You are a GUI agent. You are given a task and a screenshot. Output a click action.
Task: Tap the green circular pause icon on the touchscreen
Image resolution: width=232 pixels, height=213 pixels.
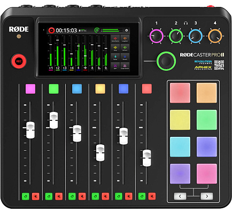coord(97,30)
